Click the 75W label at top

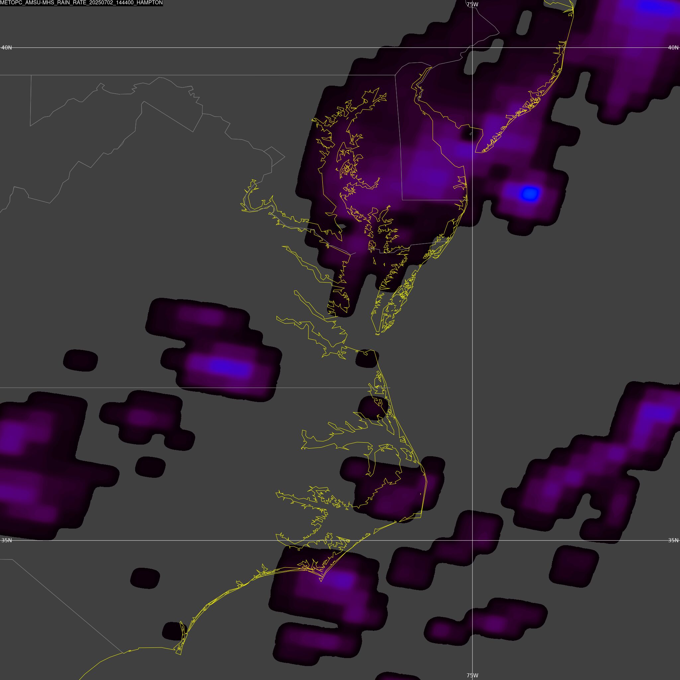[x=472, y=4]
